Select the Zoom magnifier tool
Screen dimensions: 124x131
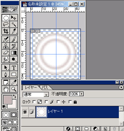(x=14, y=89)
